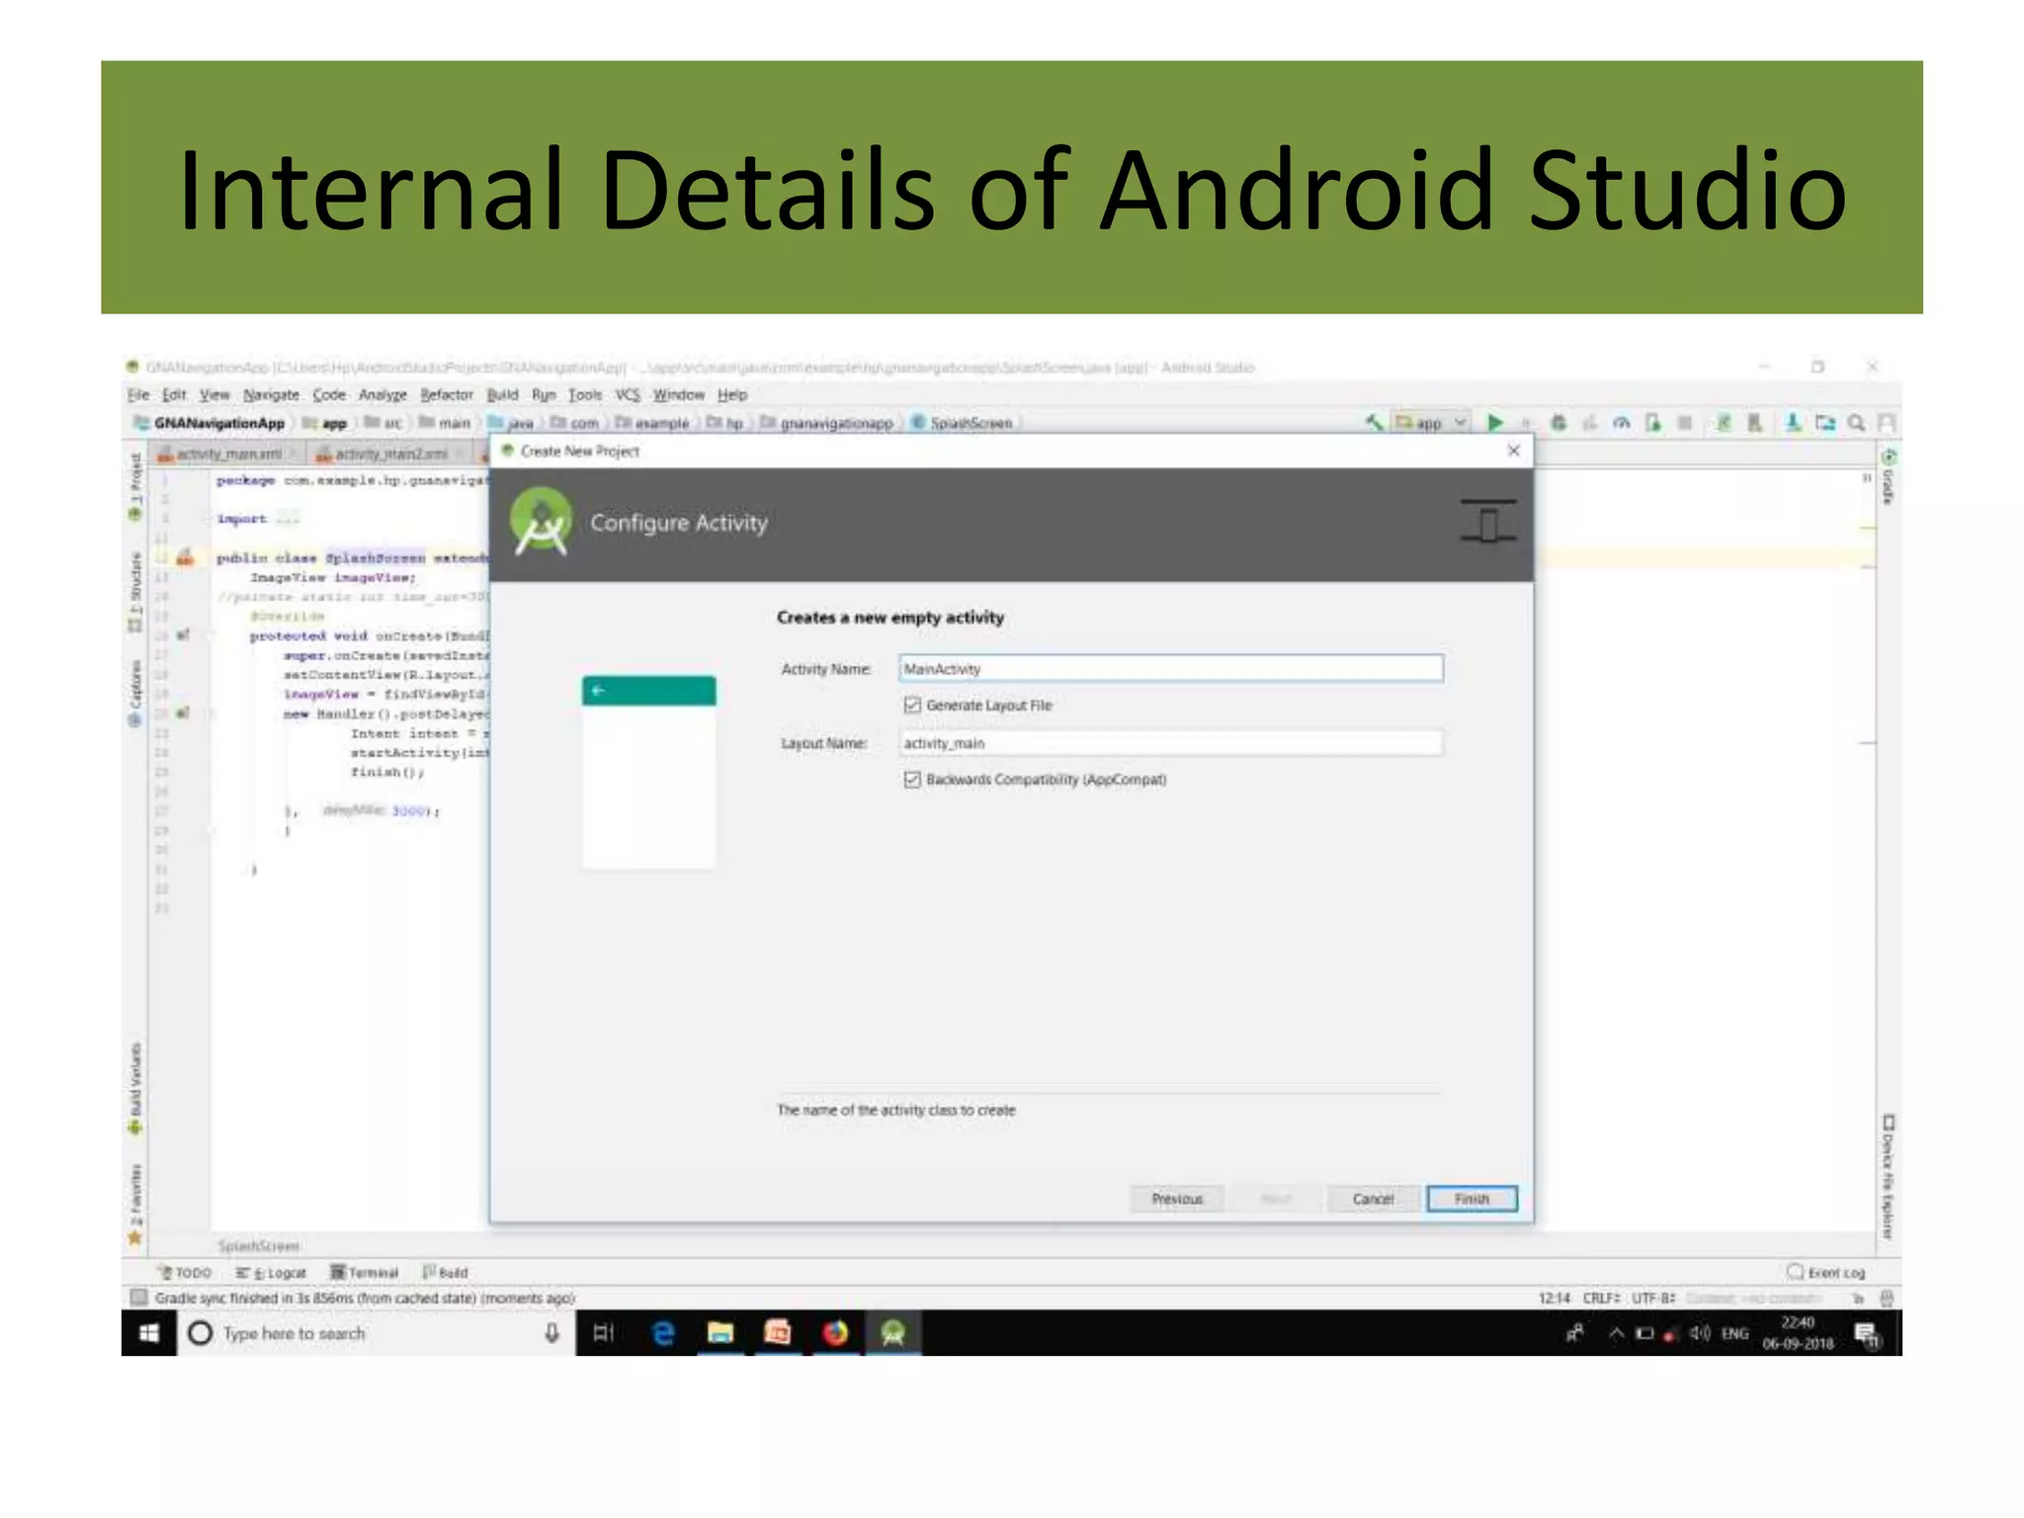This screenshot has width=2024, height=1518.
Task: Open Firefox from the taskbar
Action: point(835,1333)
